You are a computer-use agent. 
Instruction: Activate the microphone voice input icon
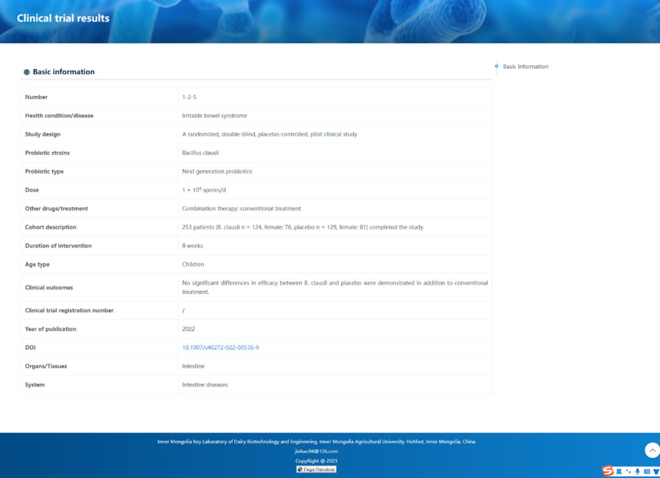[637, 472]
